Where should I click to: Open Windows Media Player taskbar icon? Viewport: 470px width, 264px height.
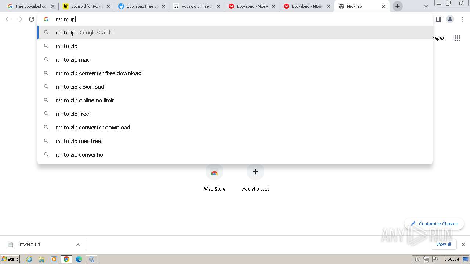pos(54,259)
